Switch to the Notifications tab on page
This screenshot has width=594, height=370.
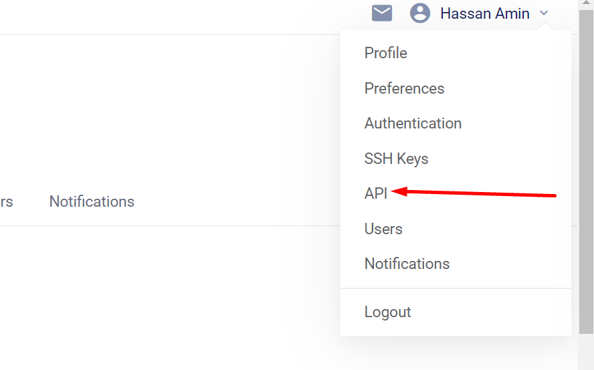[x=92, y=201]
